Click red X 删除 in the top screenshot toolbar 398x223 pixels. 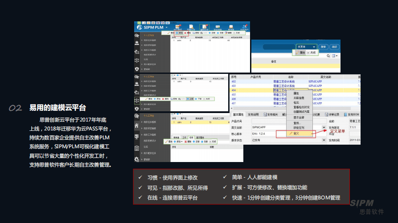pos(188,33)
